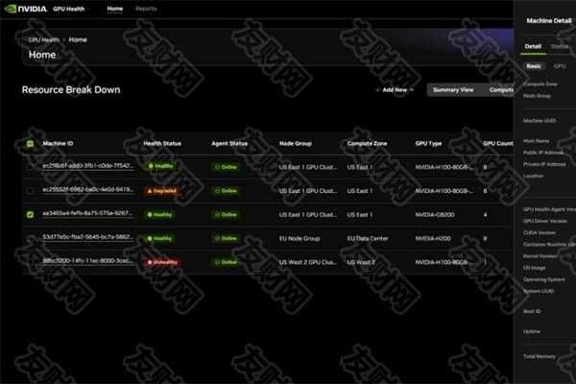Click the Machine UUID label in detail panel
The width and height of the screenshot is (576, 384).
(x=540, y=121)
